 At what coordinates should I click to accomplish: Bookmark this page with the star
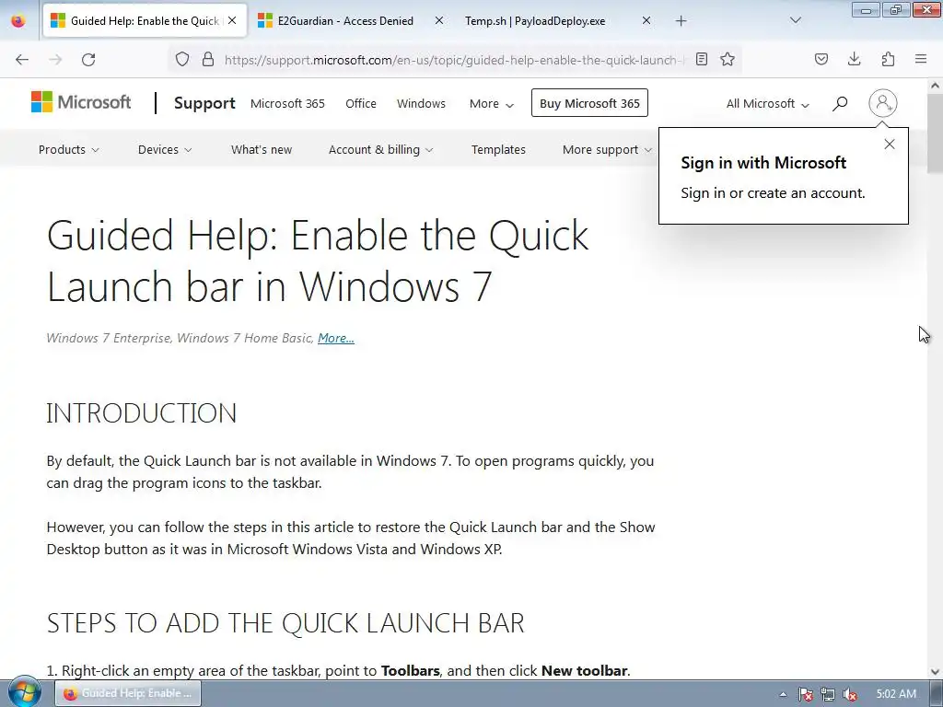728,59
